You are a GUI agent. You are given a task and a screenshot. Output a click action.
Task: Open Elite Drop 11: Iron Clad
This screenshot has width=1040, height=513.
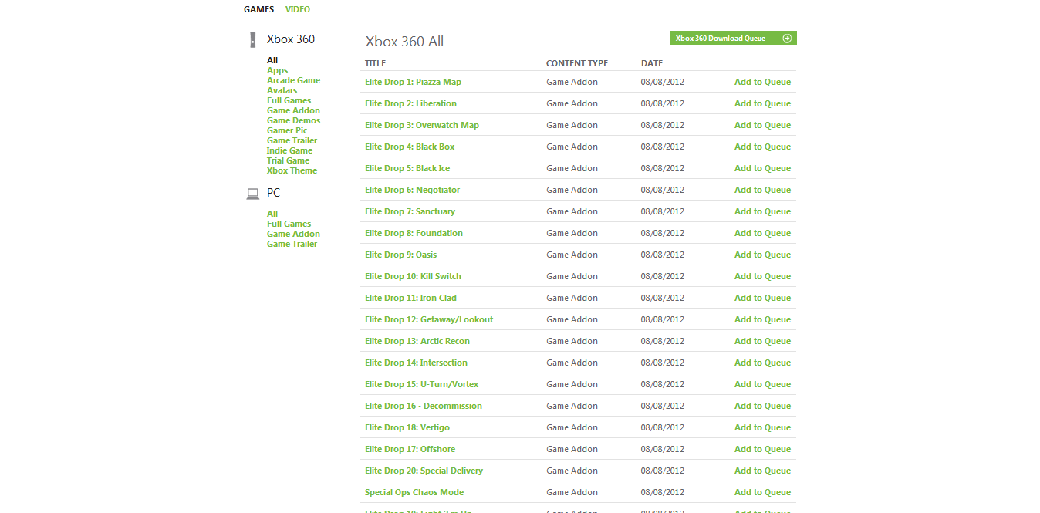(x=410, y=298)
